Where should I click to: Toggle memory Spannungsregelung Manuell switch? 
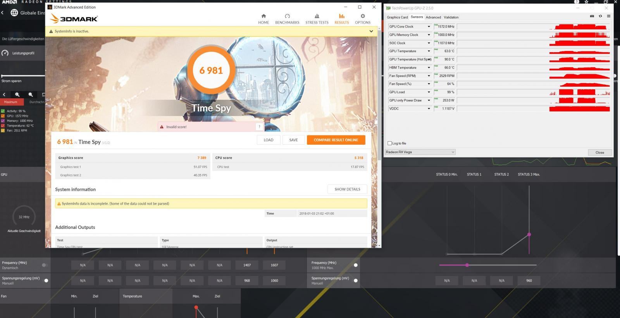[x=355, y=280]
